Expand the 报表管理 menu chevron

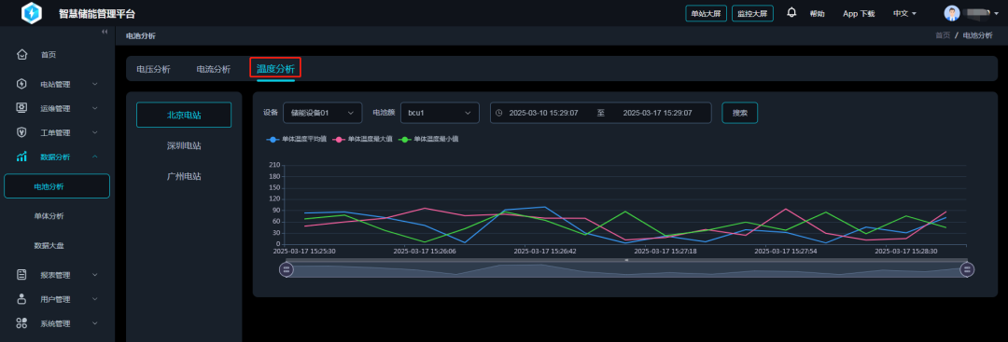point(94,275)
